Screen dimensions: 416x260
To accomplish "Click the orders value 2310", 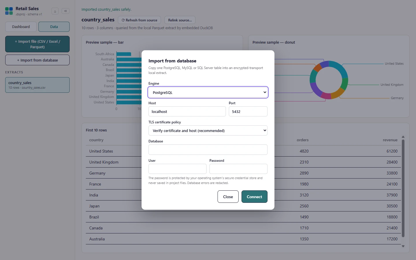I will coord(304,162).
